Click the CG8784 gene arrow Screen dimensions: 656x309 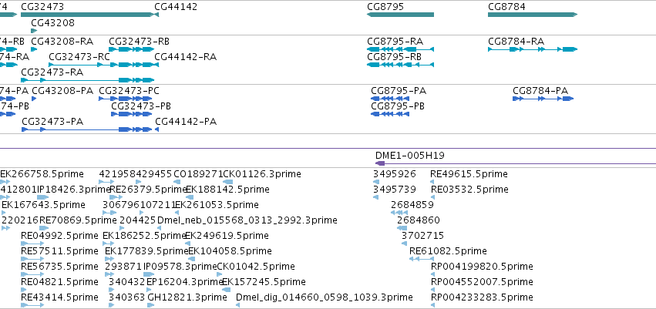click(x=533, y=15)
